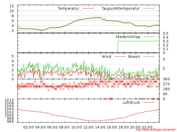This screenshot has height=132, width=177.
Task: Click the 16:00 time axis label
Action: pyautogui.click(x=112, y=127)
